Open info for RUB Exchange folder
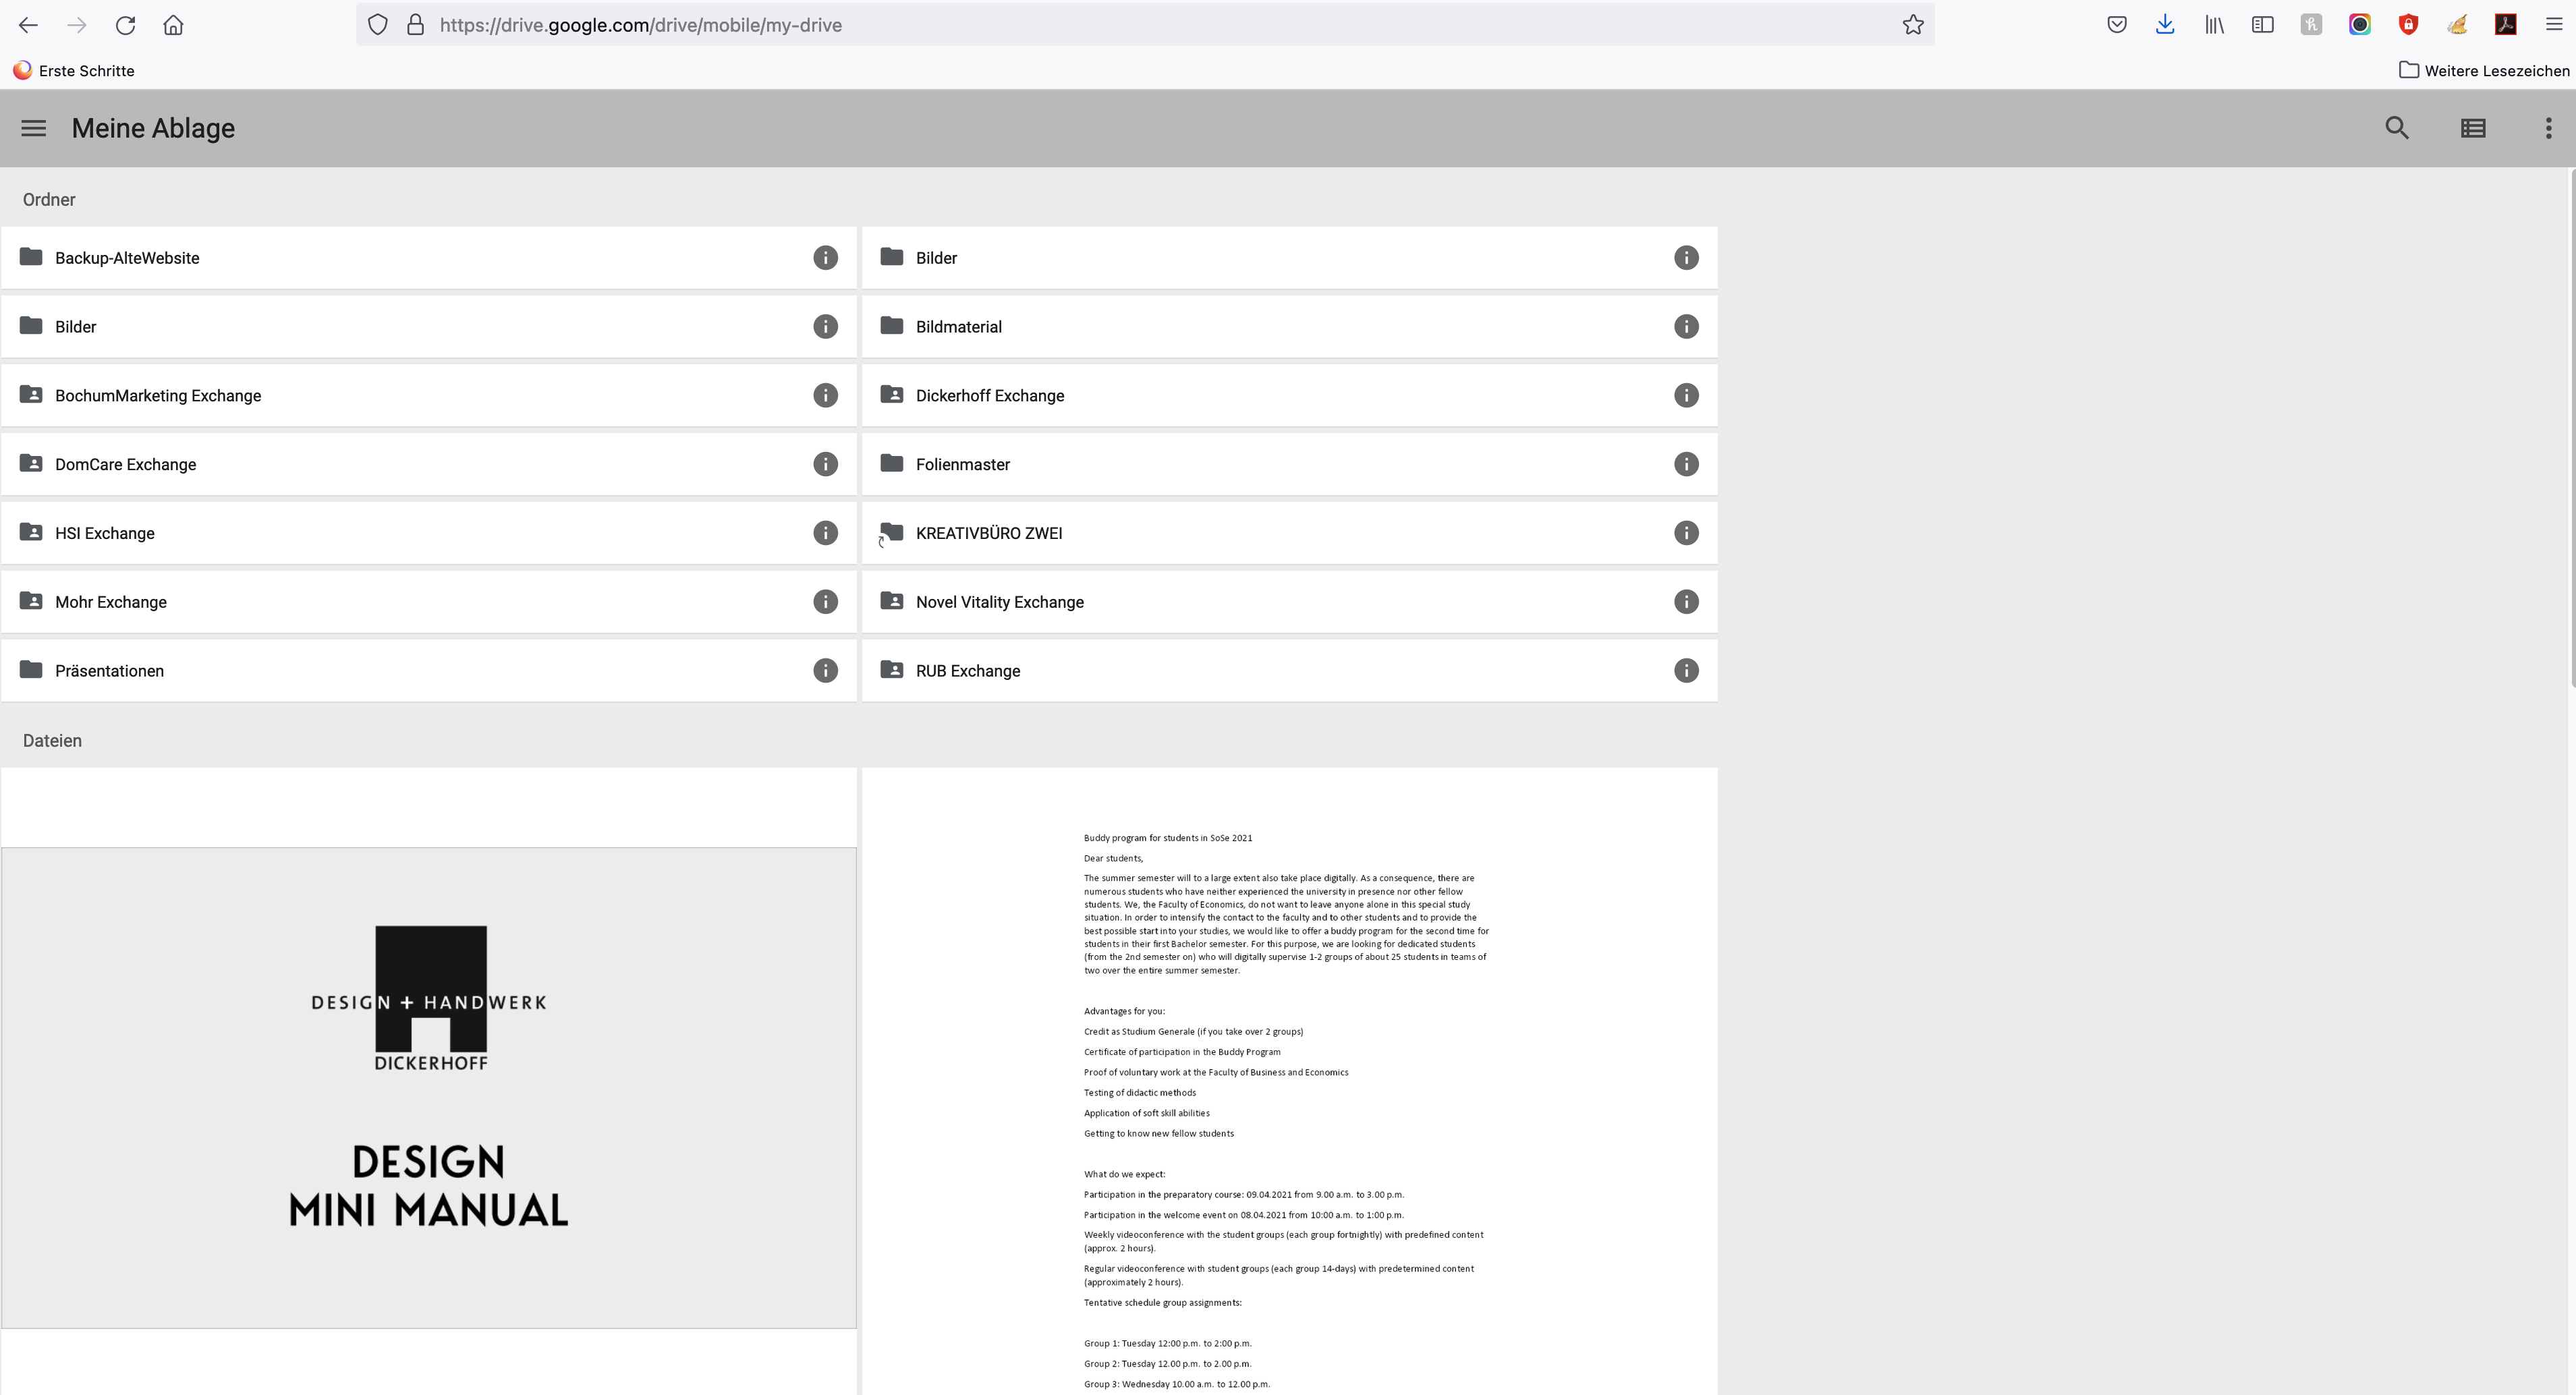2576x1395 pixels. point(1685,671)
